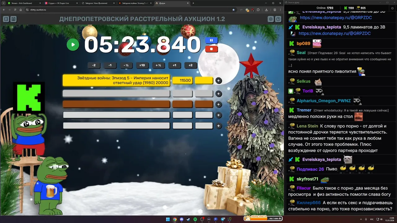The image size is (397, 223).
Task: Click the Kick viewer count 1188
Action: click(x=349, y=8)
